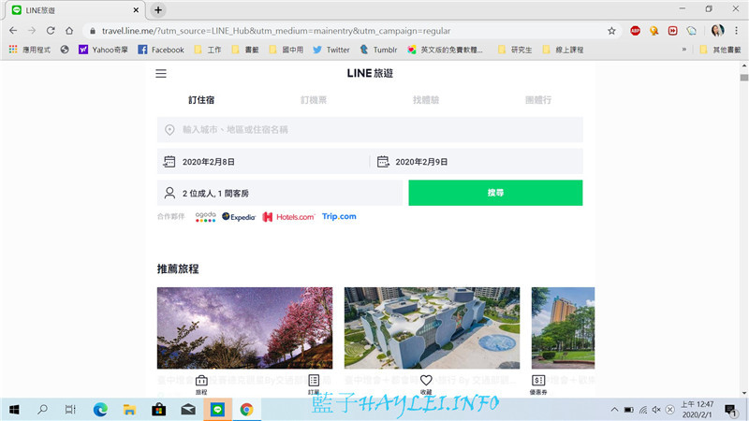Image resolution: width=749 pixels, height=421 pixels.
Task: Open Chrome's three-dot menu
Action: click(736, 31)
